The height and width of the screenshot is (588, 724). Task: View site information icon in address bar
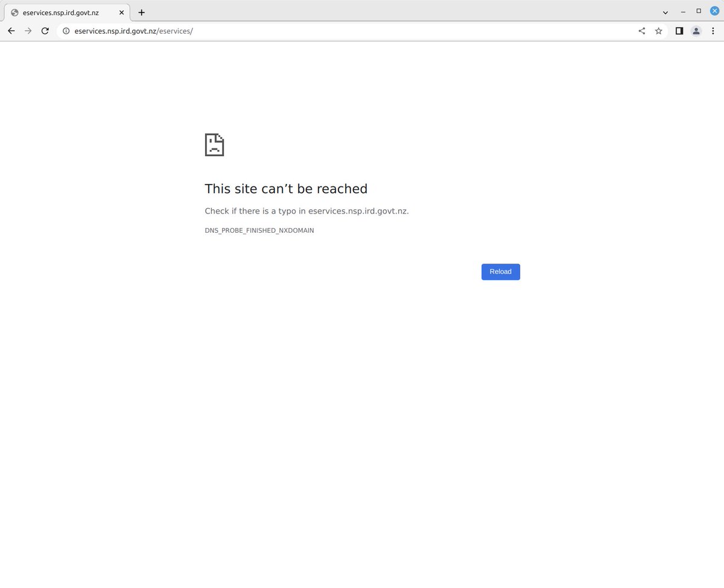click(66, 31)
